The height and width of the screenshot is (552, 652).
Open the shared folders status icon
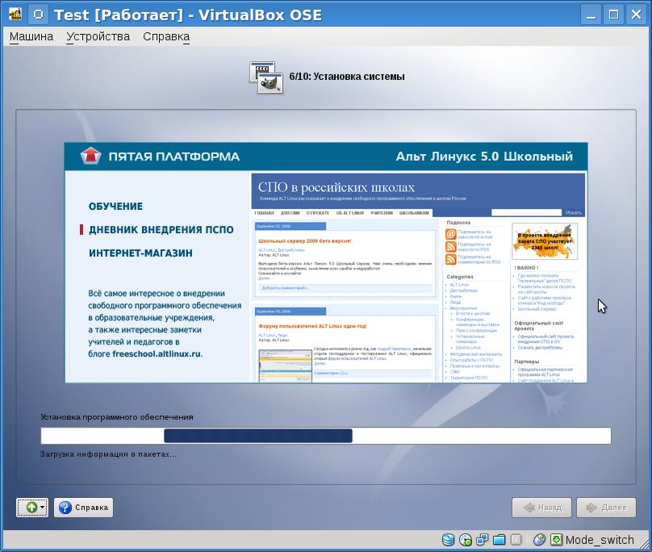499,540
